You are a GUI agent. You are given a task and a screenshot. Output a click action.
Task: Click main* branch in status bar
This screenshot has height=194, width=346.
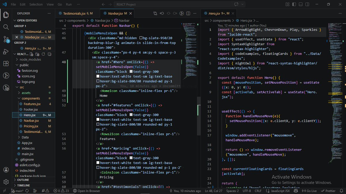[17, 191]
